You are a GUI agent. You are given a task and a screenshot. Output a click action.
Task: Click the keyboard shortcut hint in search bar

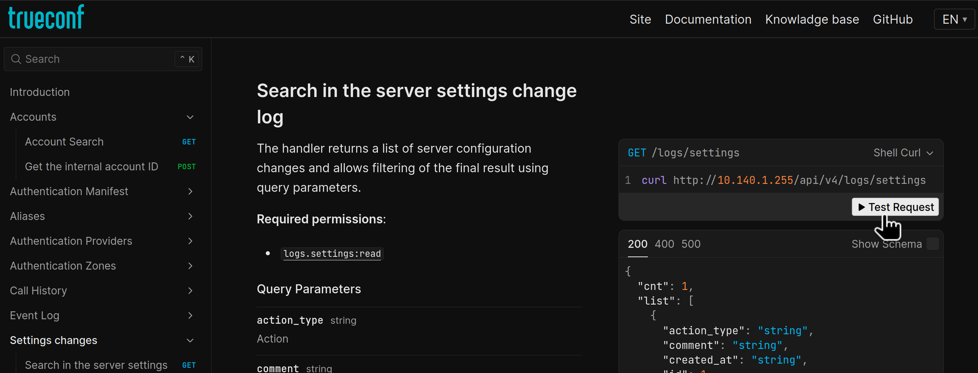186,59
